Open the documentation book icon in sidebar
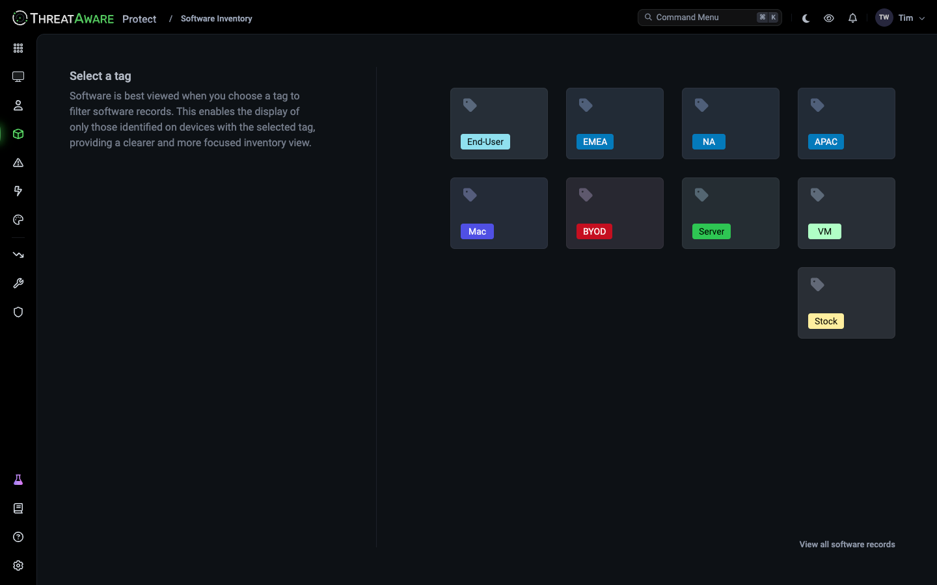The image size is (937, 585). (18, 508)
